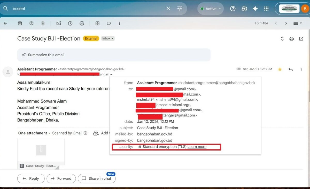
Task: Click the Reply button below the email
Action: point(31,178)
